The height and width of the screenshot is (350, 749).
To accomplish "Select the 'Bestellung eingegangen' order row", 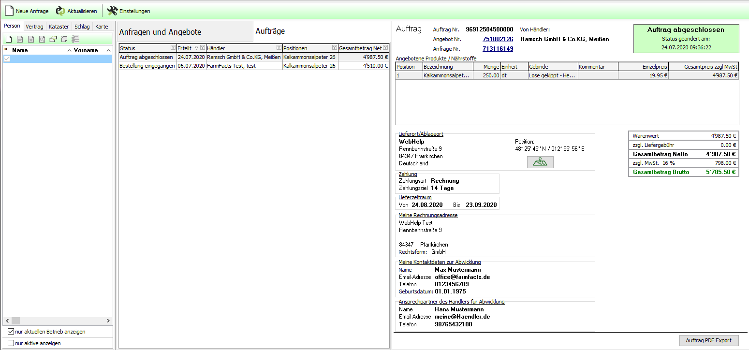I will [147, 66].
